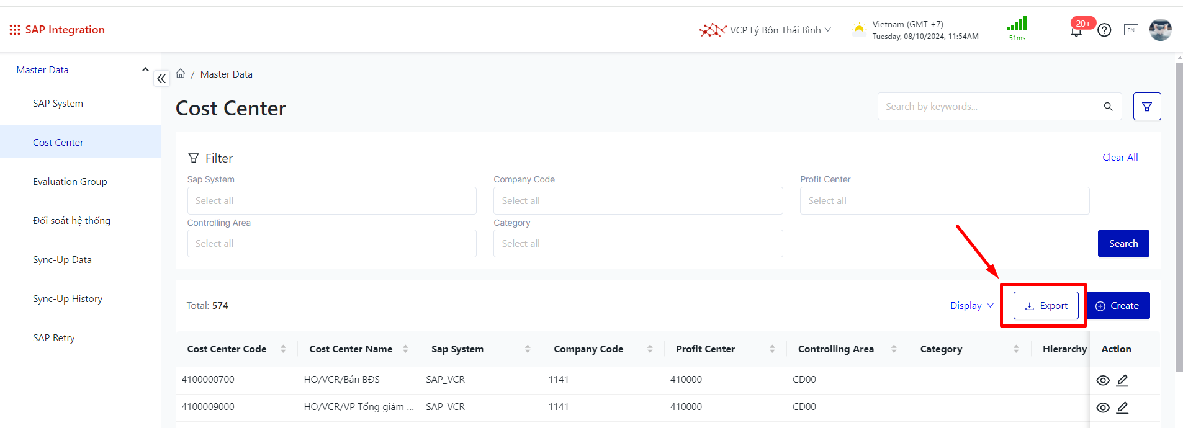1183x428 pixels.
Task: Collapse the Master Data menu section
Action: tap(145, 69)
